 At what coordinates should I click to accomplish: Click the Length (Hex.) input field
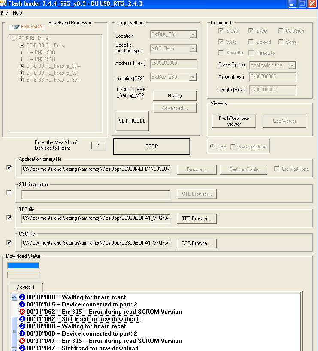pyautogui.click(x=273, y=90)
